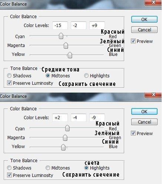
Task: Click the Yellow-Blue slider handle in lower dialog
Action: coord(63,147)
